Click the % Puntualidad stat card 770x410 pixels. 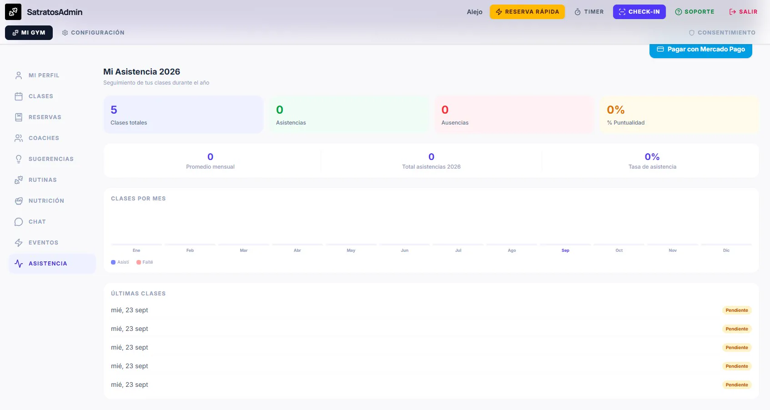(x=679, y=115)
